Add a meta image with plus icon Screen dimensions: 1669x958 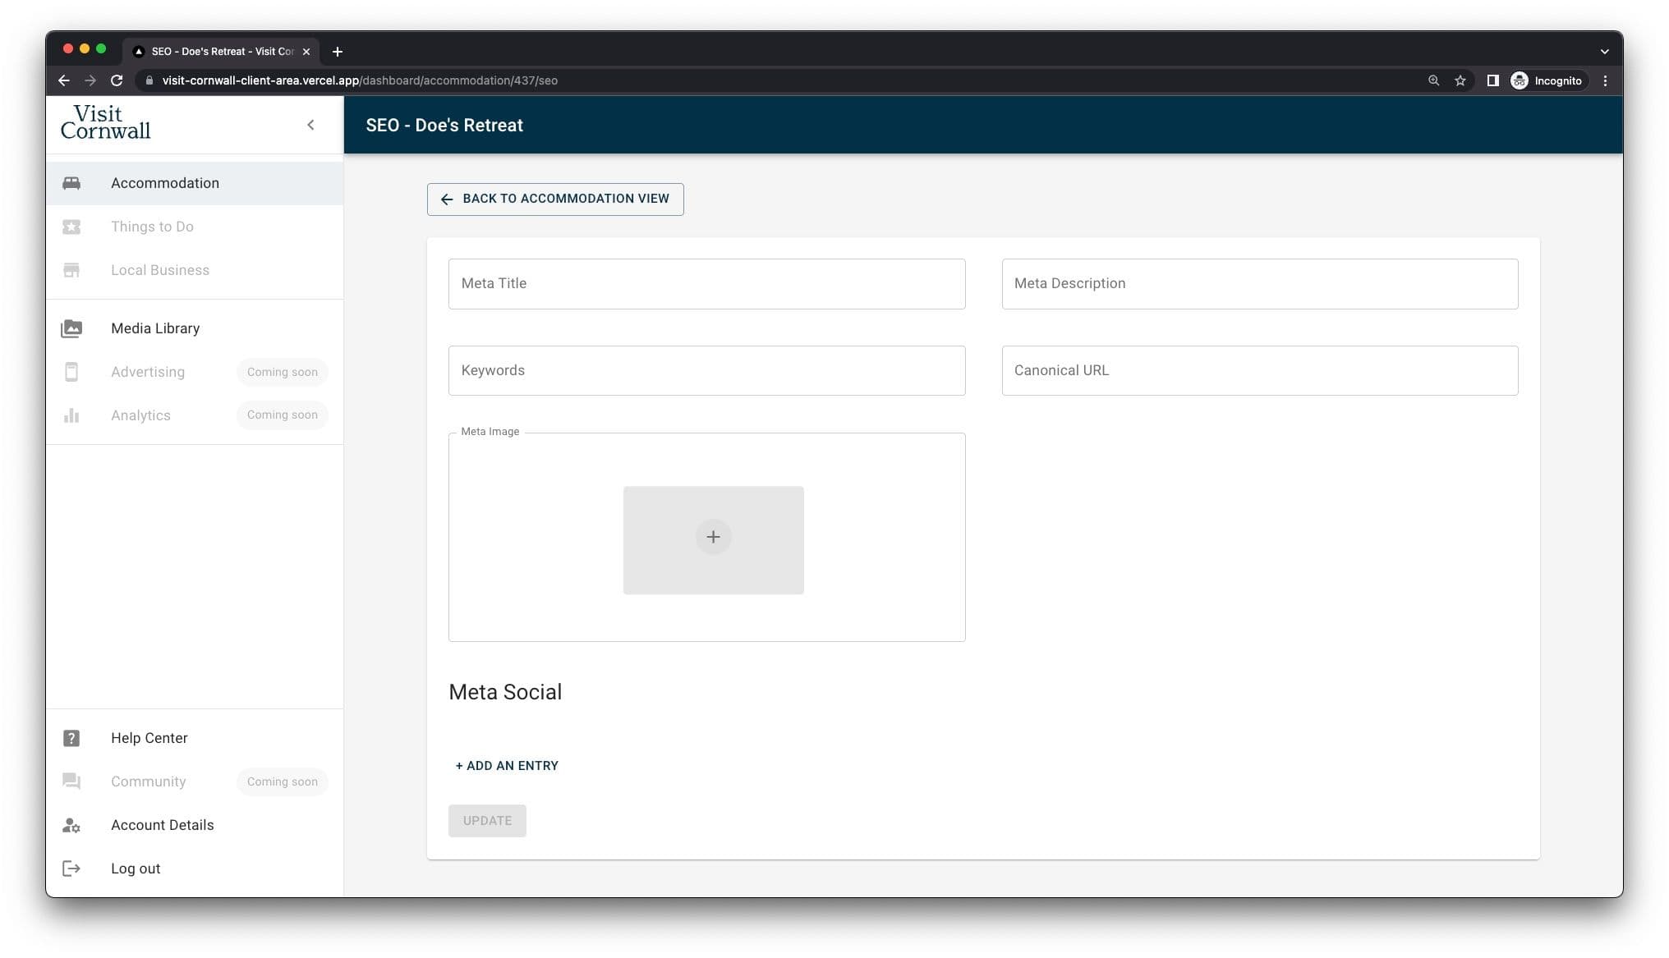(x=713, y=537)
